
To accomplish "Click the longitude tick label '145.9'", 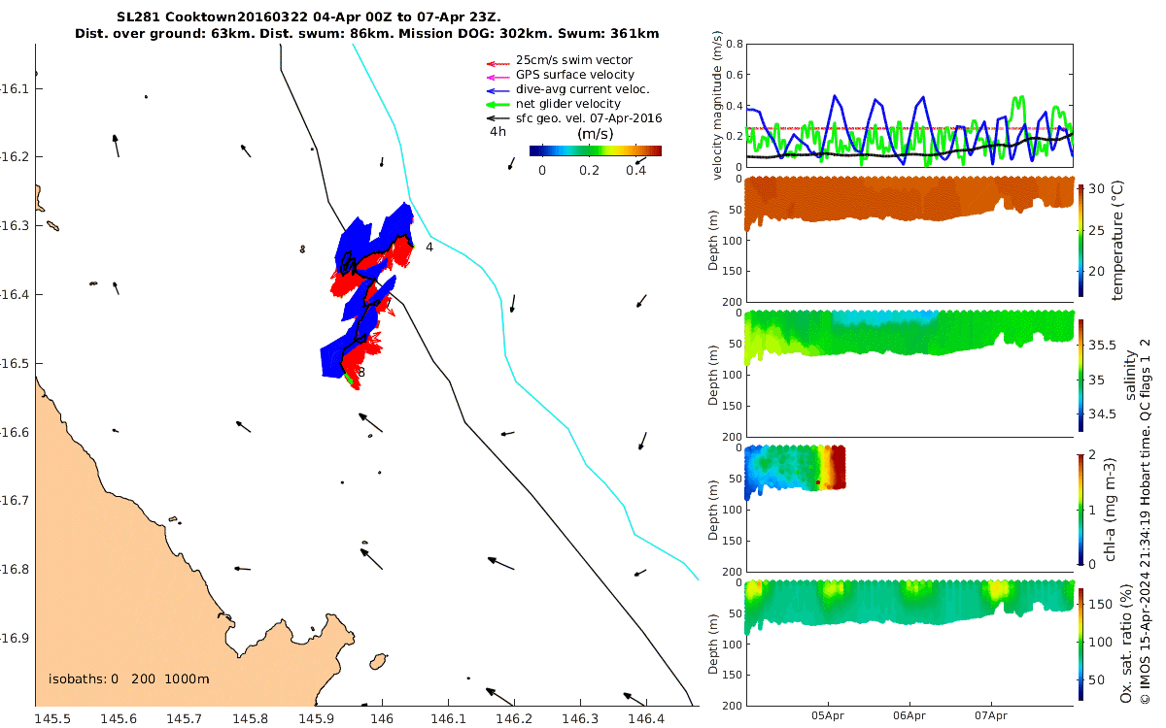I will pyautogui.click(x=316, y=718).
